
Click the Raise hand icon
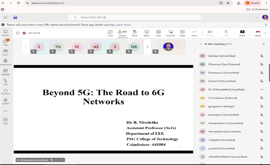point(135,33)
